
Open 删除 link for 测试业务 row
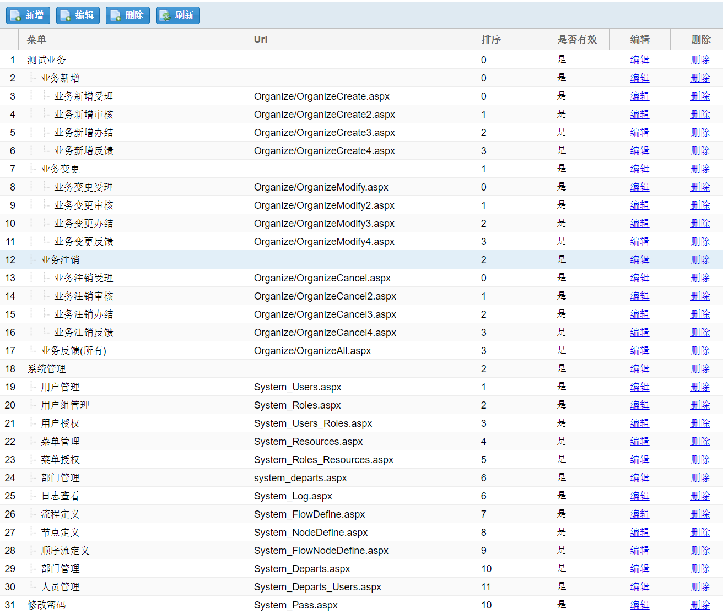coord(700,60)
